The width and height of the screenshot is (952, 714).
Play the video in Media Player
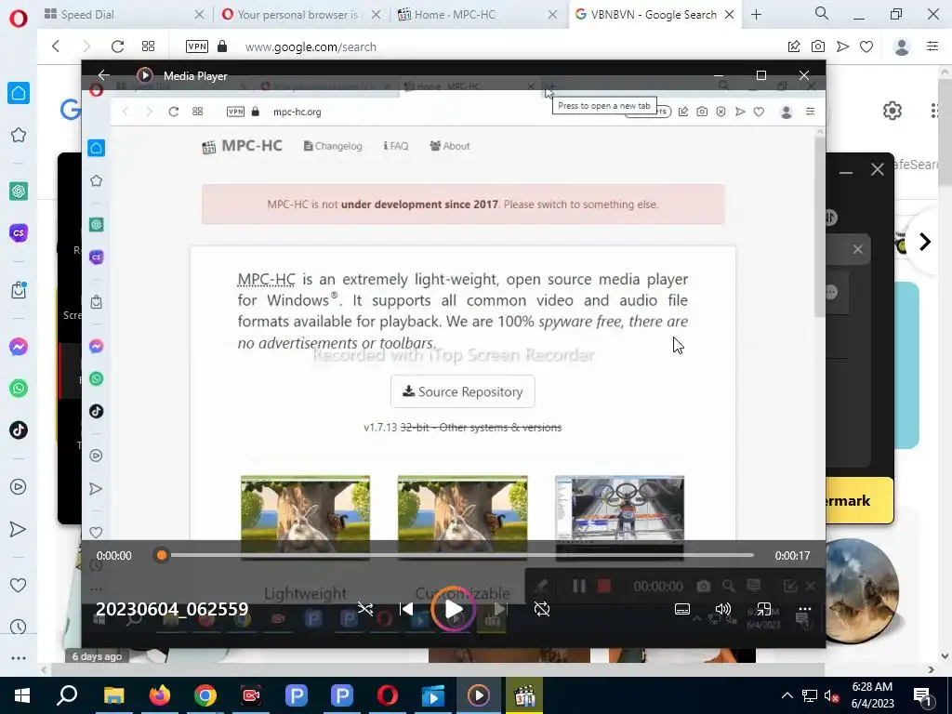[454, 609]
